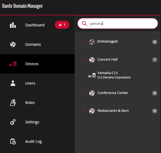Click the red search magnifier icon
Viewport: 161px width, 153px height.
coord(84,23)
